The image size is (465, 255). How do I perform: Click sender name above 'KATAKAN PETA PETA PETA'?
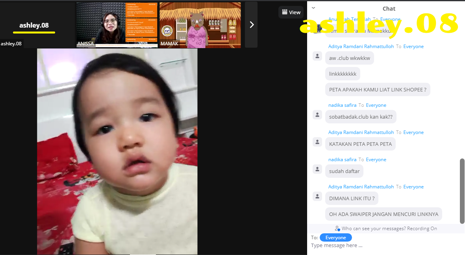pyautogui.click(x=361, y=132)
